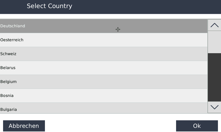Click the light scrollbar handle
This screenshot has width=221, height=132.
pos(214,42)
